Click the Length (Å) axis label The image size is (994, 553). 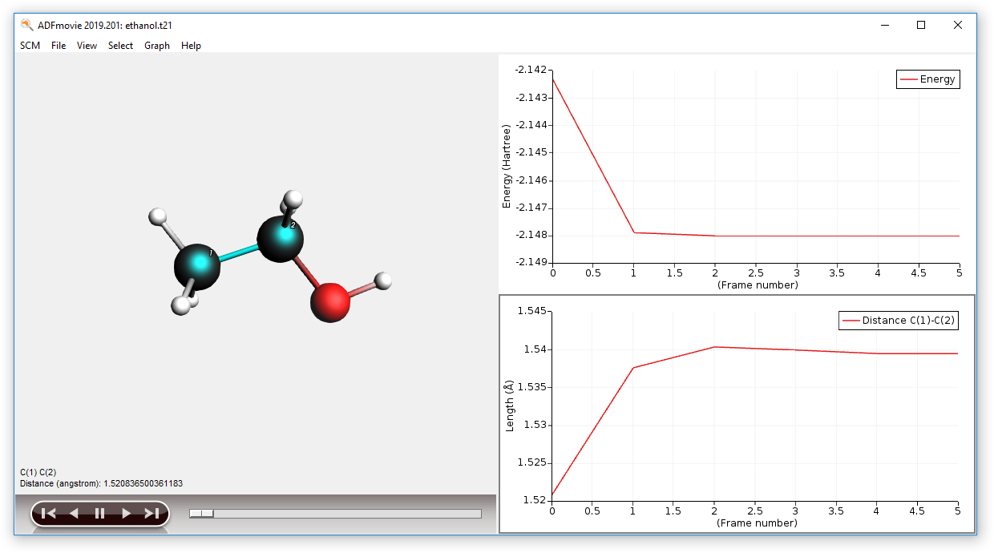click(x=510, y=406)
